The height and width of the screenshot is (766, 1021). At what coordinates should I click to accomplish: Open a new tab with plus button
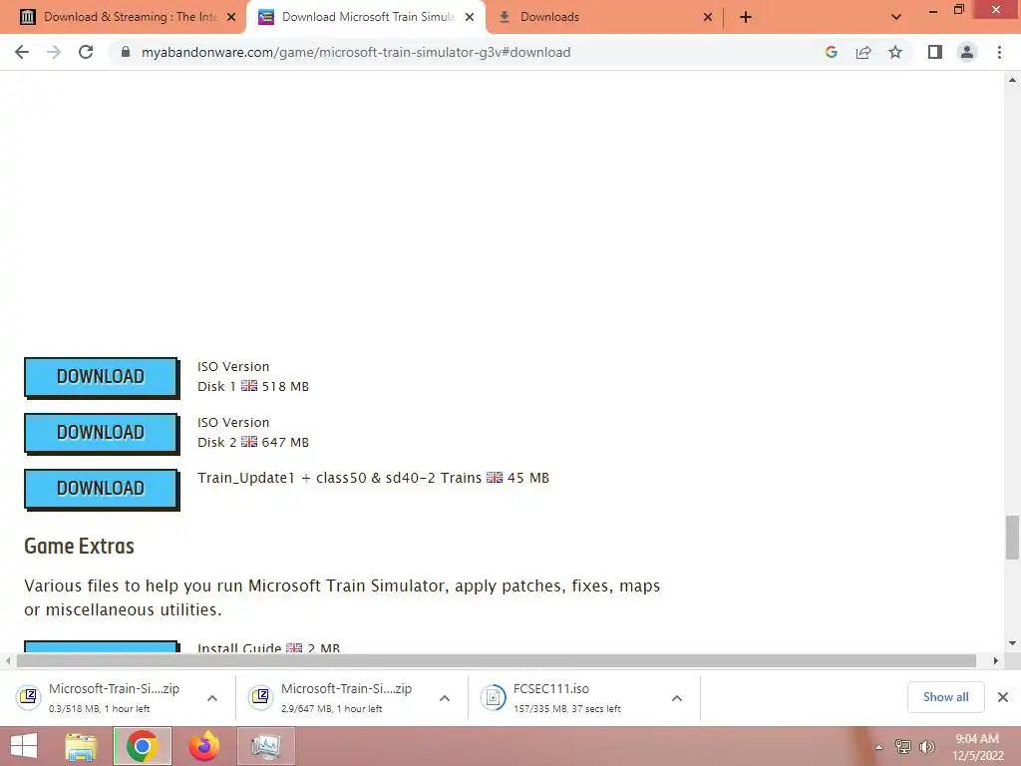coord(746,17)
